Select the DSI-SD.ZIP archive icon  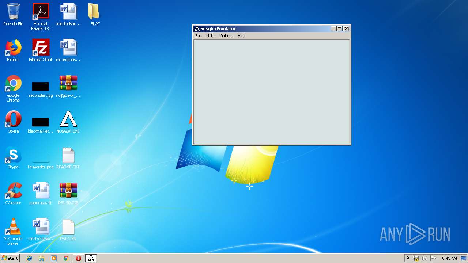tap(68, 194)
